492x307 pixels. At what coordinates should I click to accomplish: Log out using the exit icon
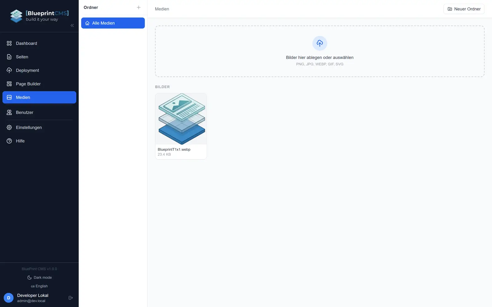click(x=71, y=298)
